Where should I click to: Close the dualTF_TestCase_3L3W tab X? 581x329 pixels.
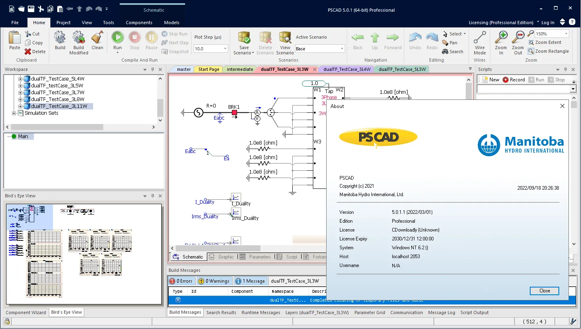(x=314, y=69)
